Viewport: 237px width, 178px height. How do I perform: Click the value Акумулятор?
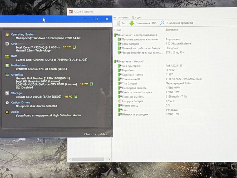click(x=173, y=39)
